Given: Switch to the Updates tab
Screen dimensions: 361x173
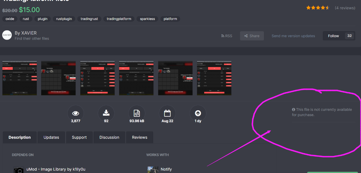Looking at the screenshot, I should (51, 137).
